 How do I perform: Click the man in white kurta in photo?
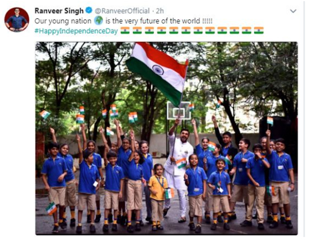tap(178, 170)
